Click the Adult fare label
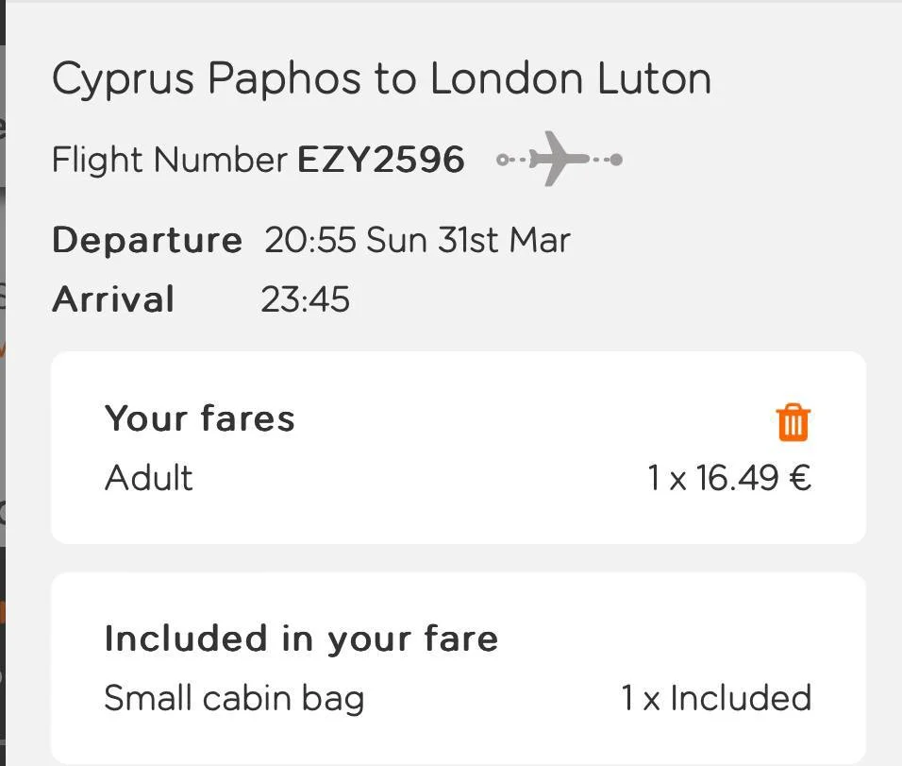The height and width of the screenshot is (766, 902). (148, 478)
